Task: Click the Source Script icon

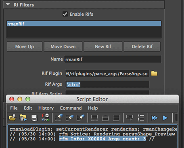Action: click(23, 118)
